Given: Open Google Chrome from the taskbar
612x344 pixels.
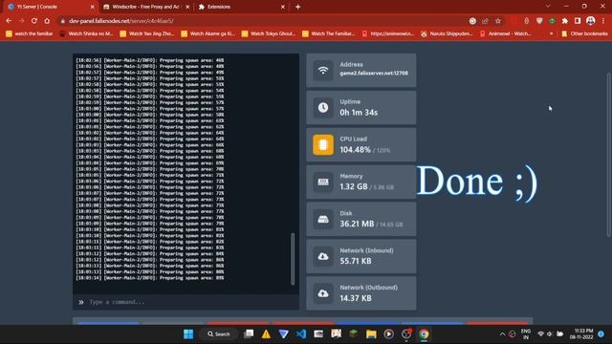Looking at the screenshot, I should coord(424,333).
